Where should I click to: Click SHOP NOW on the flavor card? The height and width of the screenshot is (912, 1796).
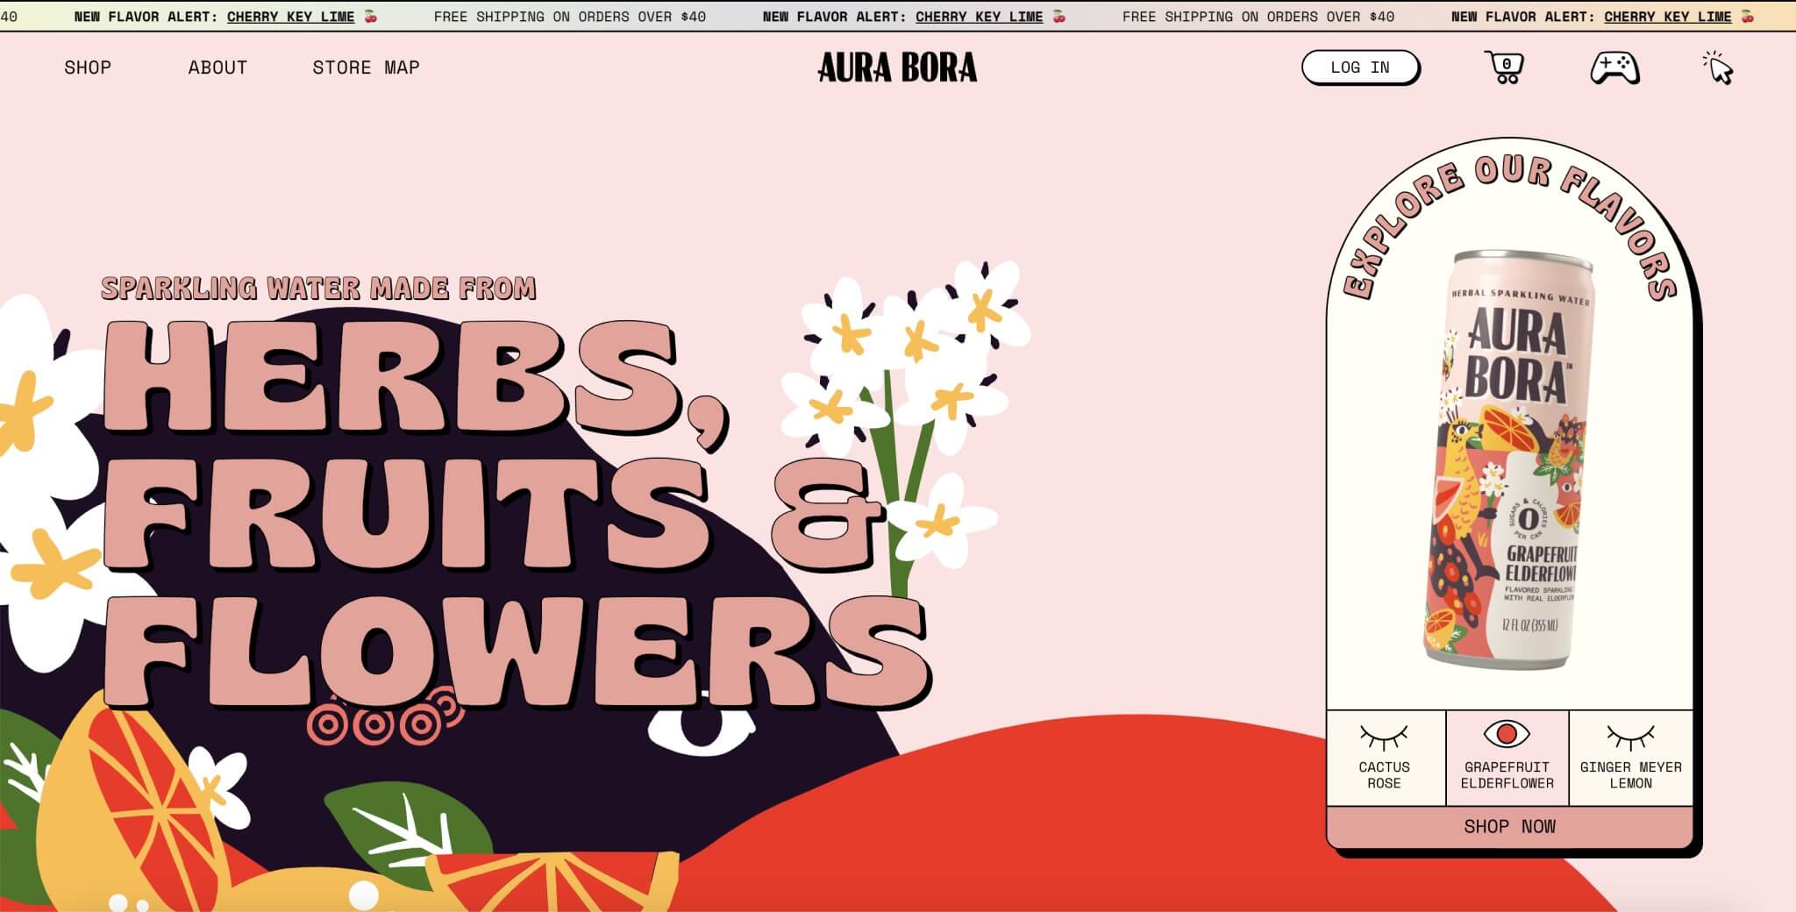coord(1511,825)
